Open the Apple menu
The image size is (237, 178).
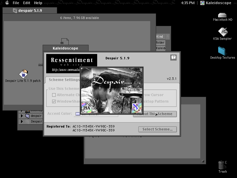pyautogui.click(x=7, y=3)
